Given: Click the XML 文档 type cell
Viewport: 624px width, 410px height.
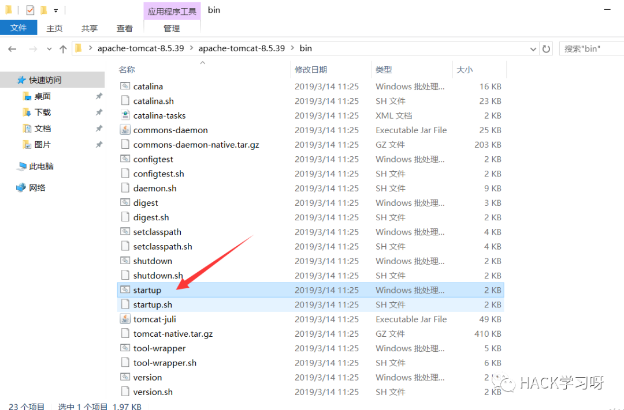Looking at the screenshot, I should pos(393,115).
